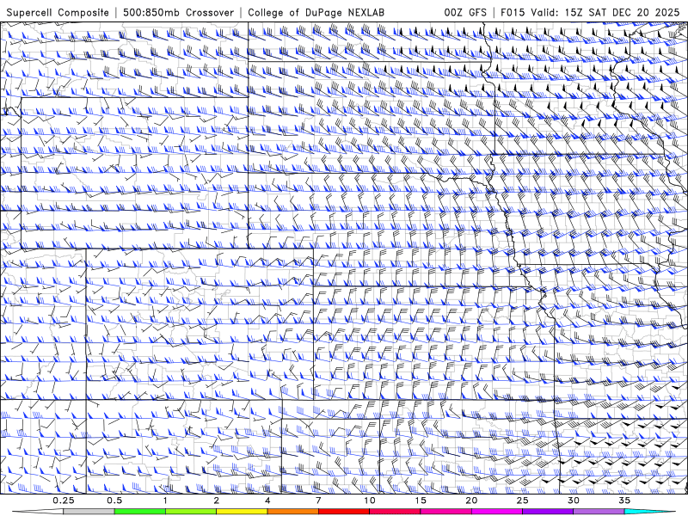Click the '1' scale value
688x516 pixels.
165,501
